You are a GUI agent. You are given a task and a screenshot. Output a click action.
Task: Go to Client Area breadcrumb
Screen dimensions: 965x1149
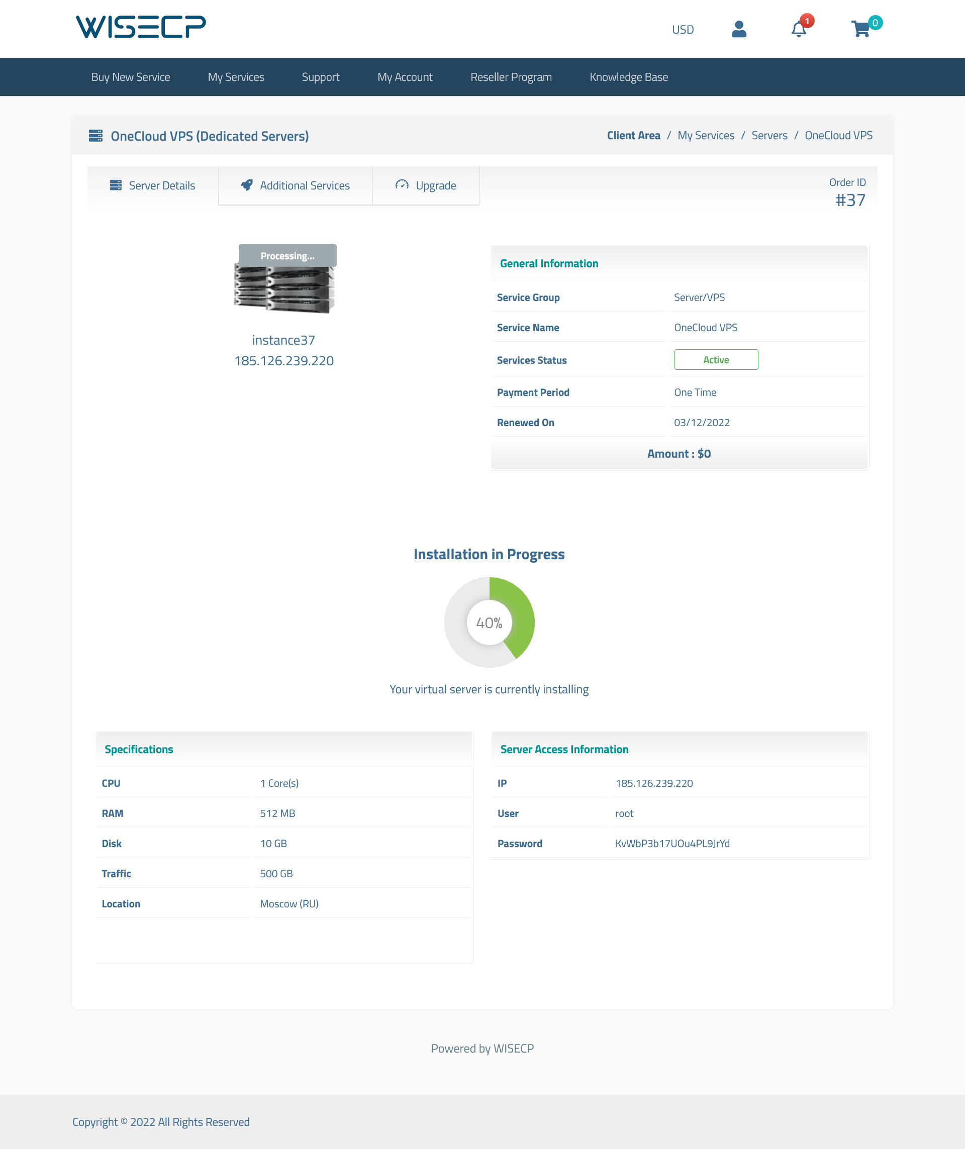633,136
